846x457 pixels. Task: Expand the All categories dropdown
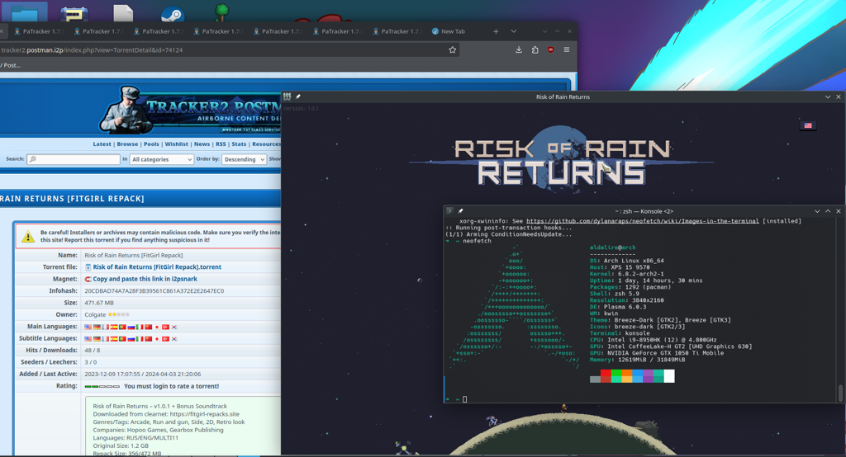tap(161, 159)
